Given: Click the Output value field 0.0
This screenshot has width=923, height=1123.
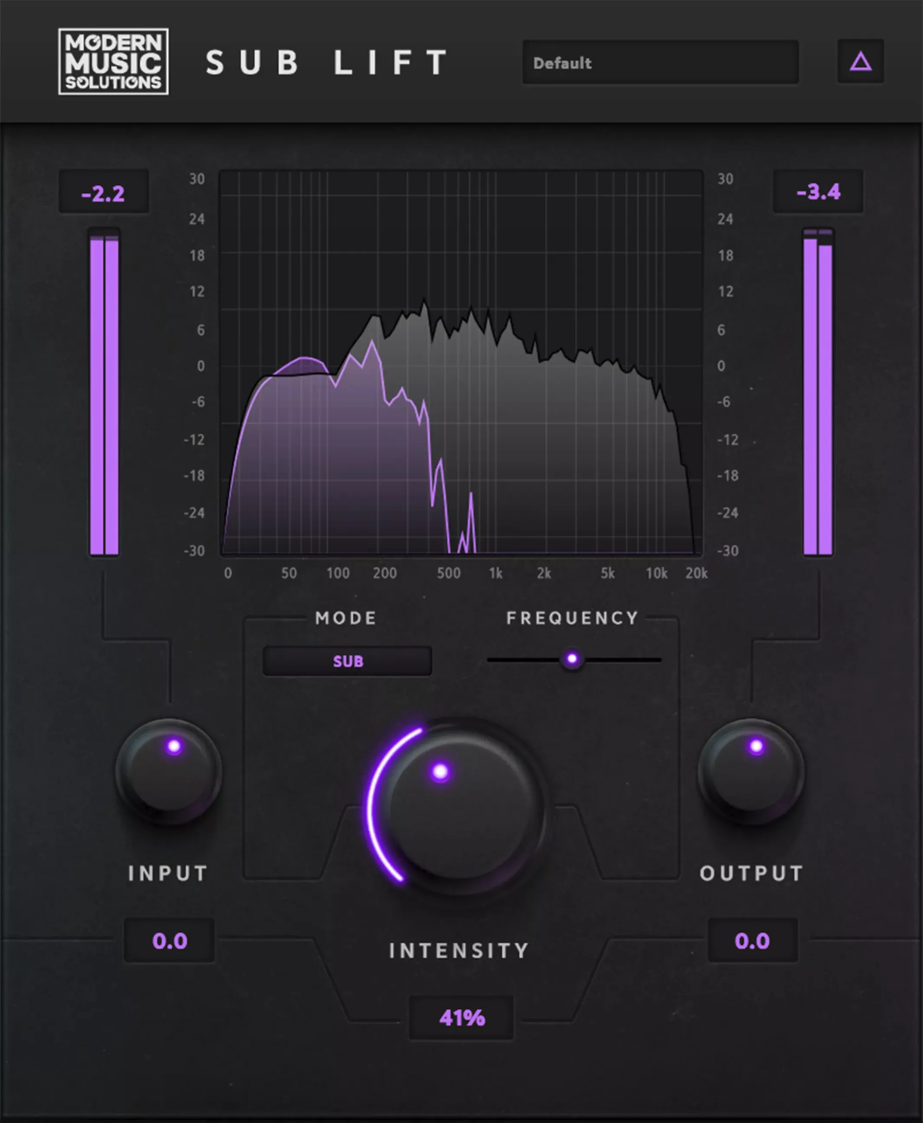Looking at the screenshot, I should [x=752, y=941].
